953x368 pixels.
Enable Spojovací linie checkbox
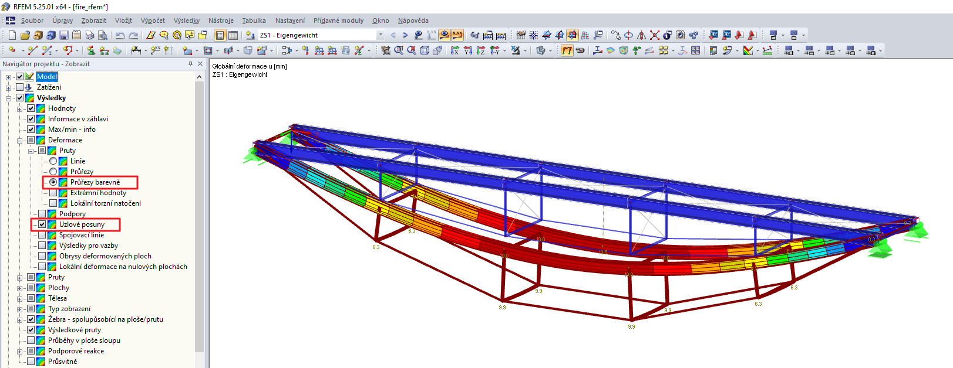tap(42, 235)
